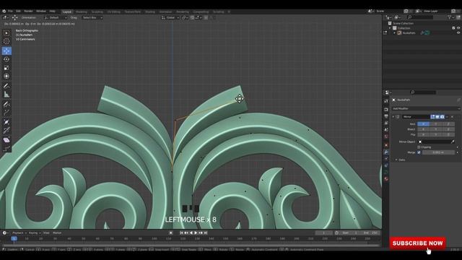Toggle Mirror Axis Y button

[436, 124]
